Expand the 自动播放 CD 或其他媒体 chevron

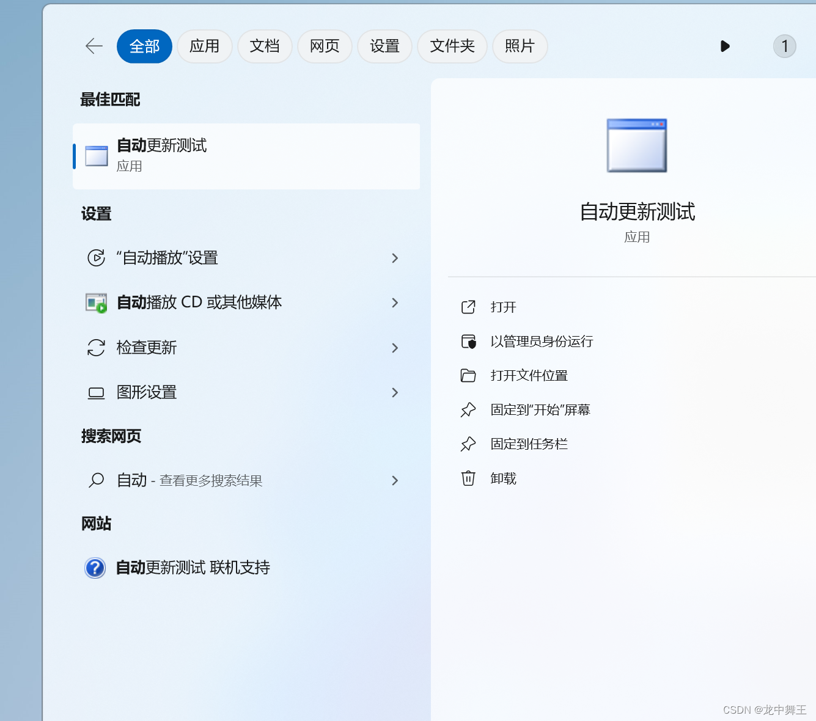[395, 302]
